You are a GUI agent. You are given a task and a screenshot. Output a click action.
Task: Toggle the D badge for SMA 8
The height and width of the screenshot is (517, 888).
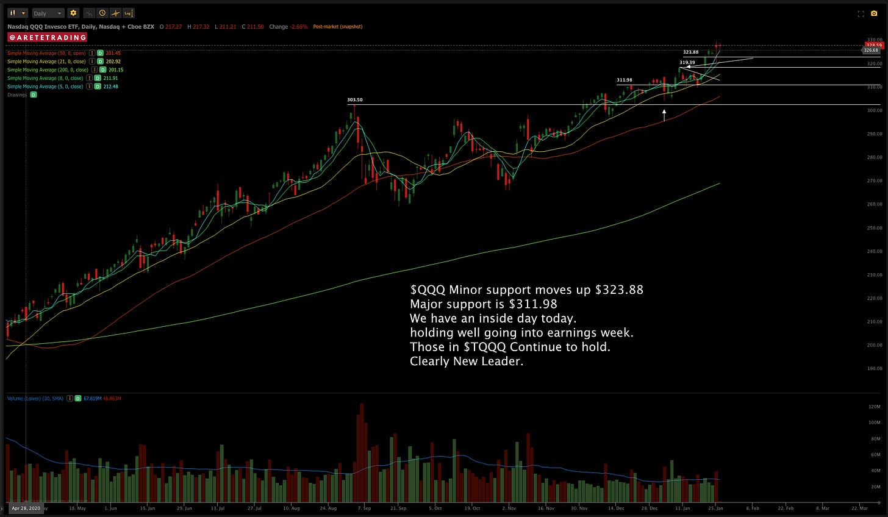pos(98,78)
